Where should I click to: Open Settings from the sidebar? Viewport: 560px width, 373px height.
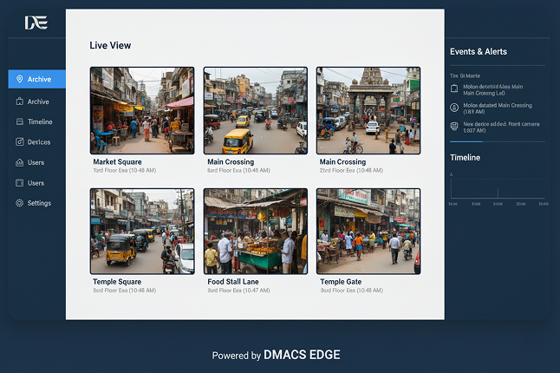(x=37, y=203)
